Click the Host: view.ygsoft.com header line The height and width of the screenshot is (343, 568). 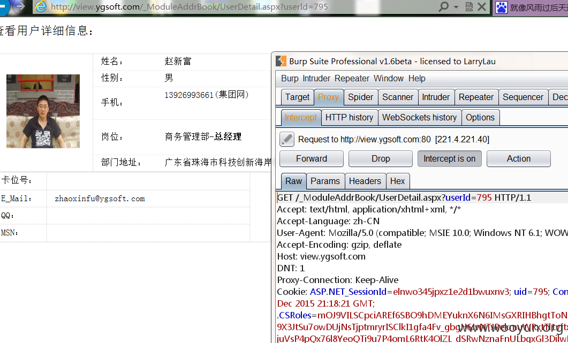[x=321, y=256]
